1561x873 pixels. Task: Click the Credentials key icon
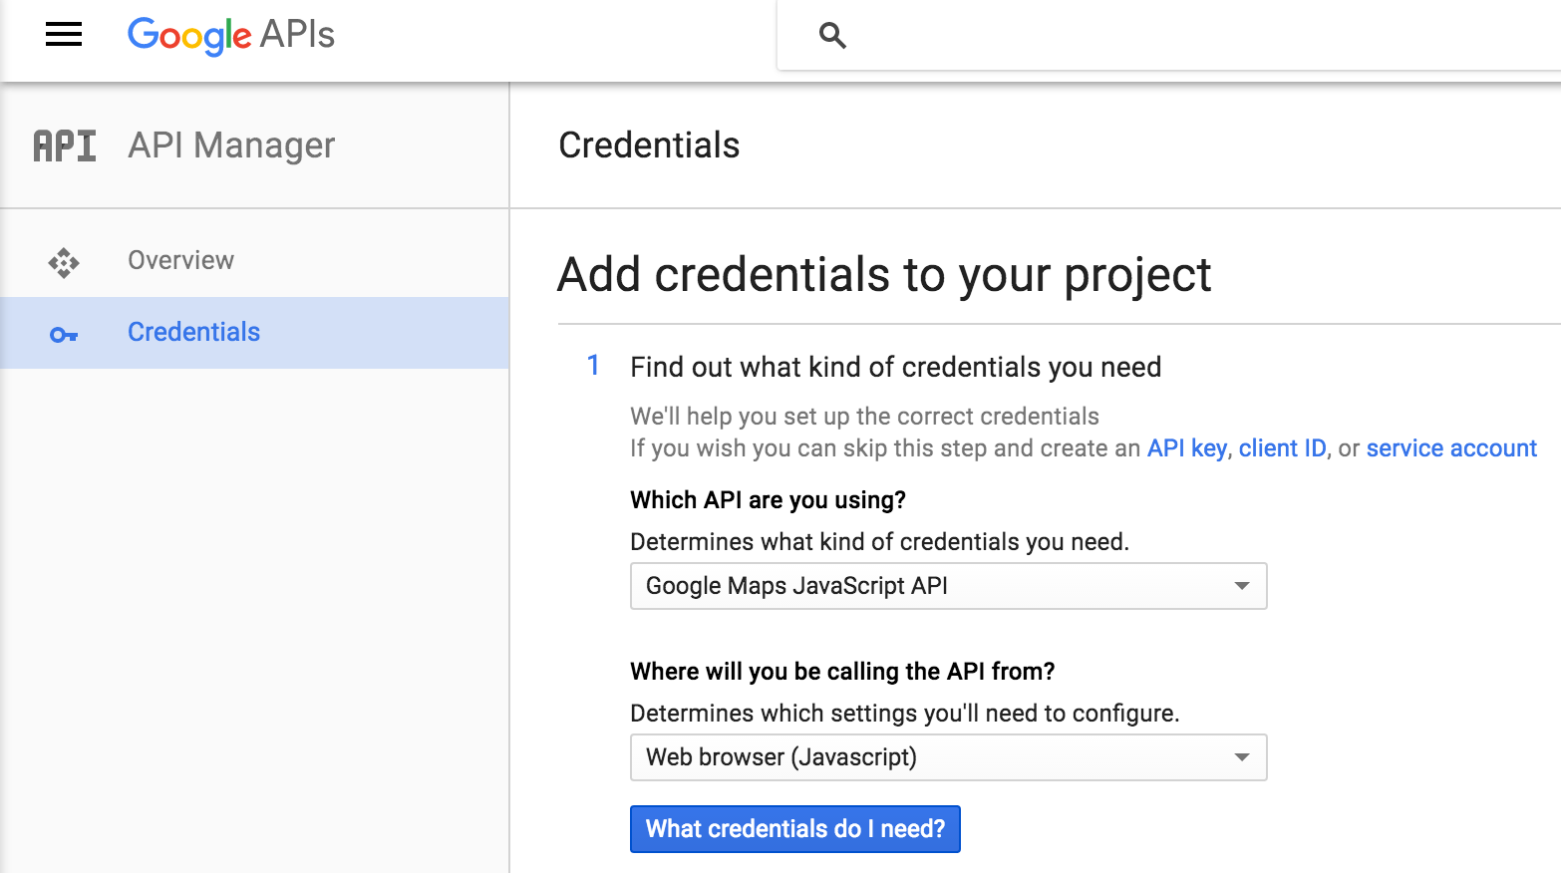tap(64, 335)
